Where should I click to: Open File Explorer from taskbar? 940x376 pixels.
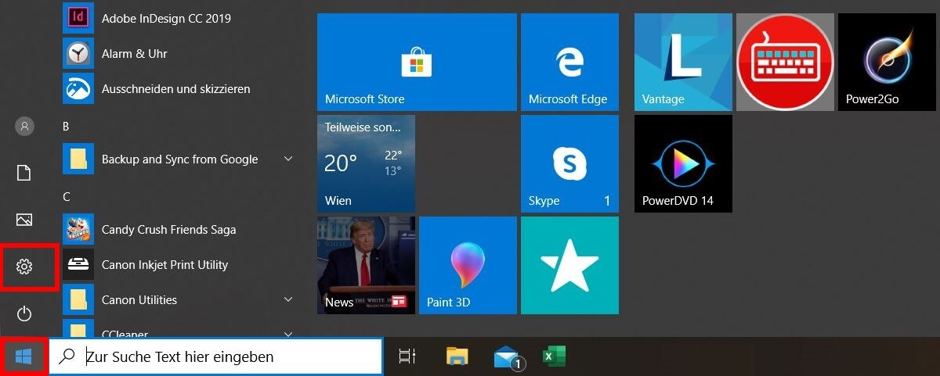457,356
